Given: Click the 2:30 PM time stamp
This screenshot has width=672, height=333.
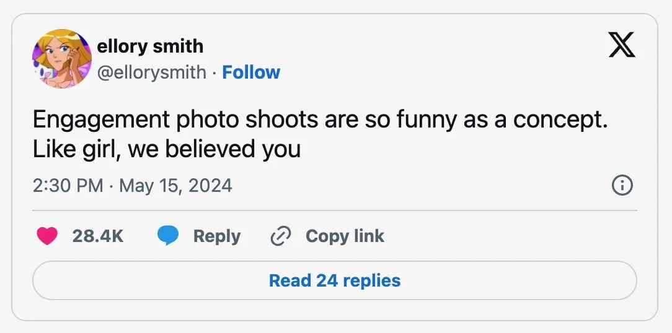Looking at the screenshot, I should 68,185.
